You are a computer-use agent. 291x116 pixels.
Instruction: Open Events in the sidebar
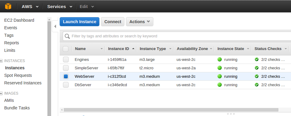11,28
